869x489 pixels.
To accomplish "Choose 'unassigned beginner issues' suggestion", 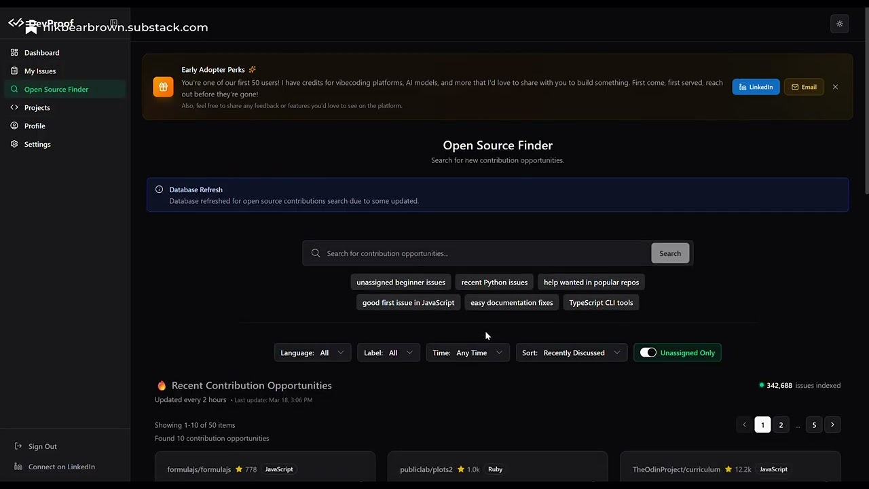I will click(x=401, y=283).
